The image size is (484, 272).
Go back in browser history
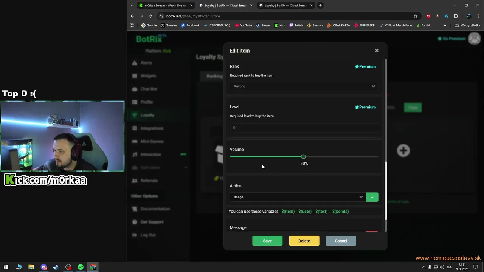[132, 16]
